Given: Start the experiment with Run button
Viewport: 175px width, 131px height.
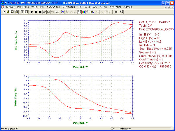Looking at the screenshot, I should (32, 12).
